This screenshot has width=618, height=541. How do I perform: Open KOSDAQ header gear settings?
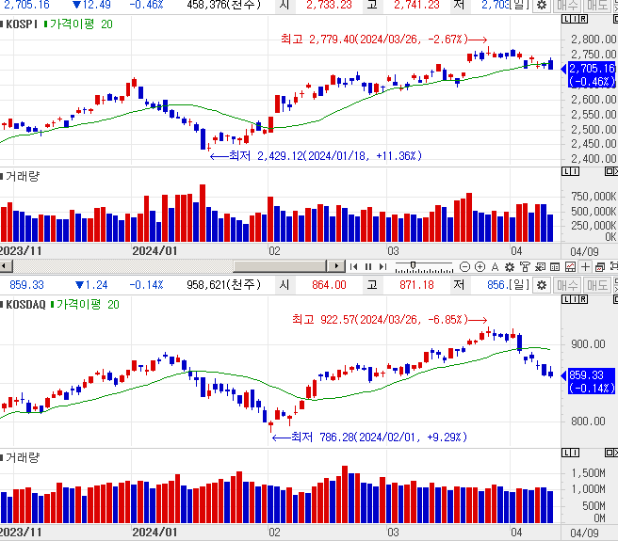tap(542, 284)
